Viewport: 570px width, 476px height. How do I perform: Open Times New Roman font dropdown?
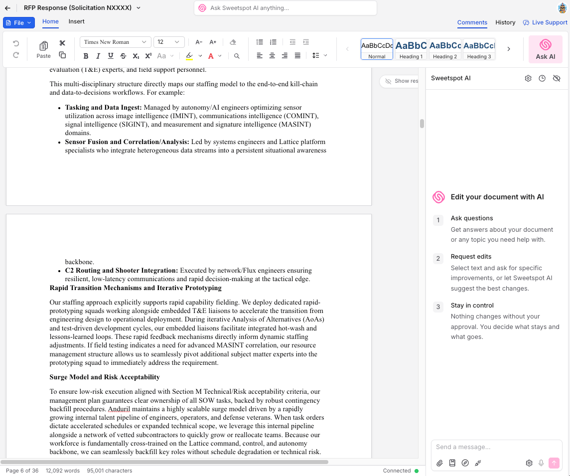pyautogui.click(x=115, y=42)
